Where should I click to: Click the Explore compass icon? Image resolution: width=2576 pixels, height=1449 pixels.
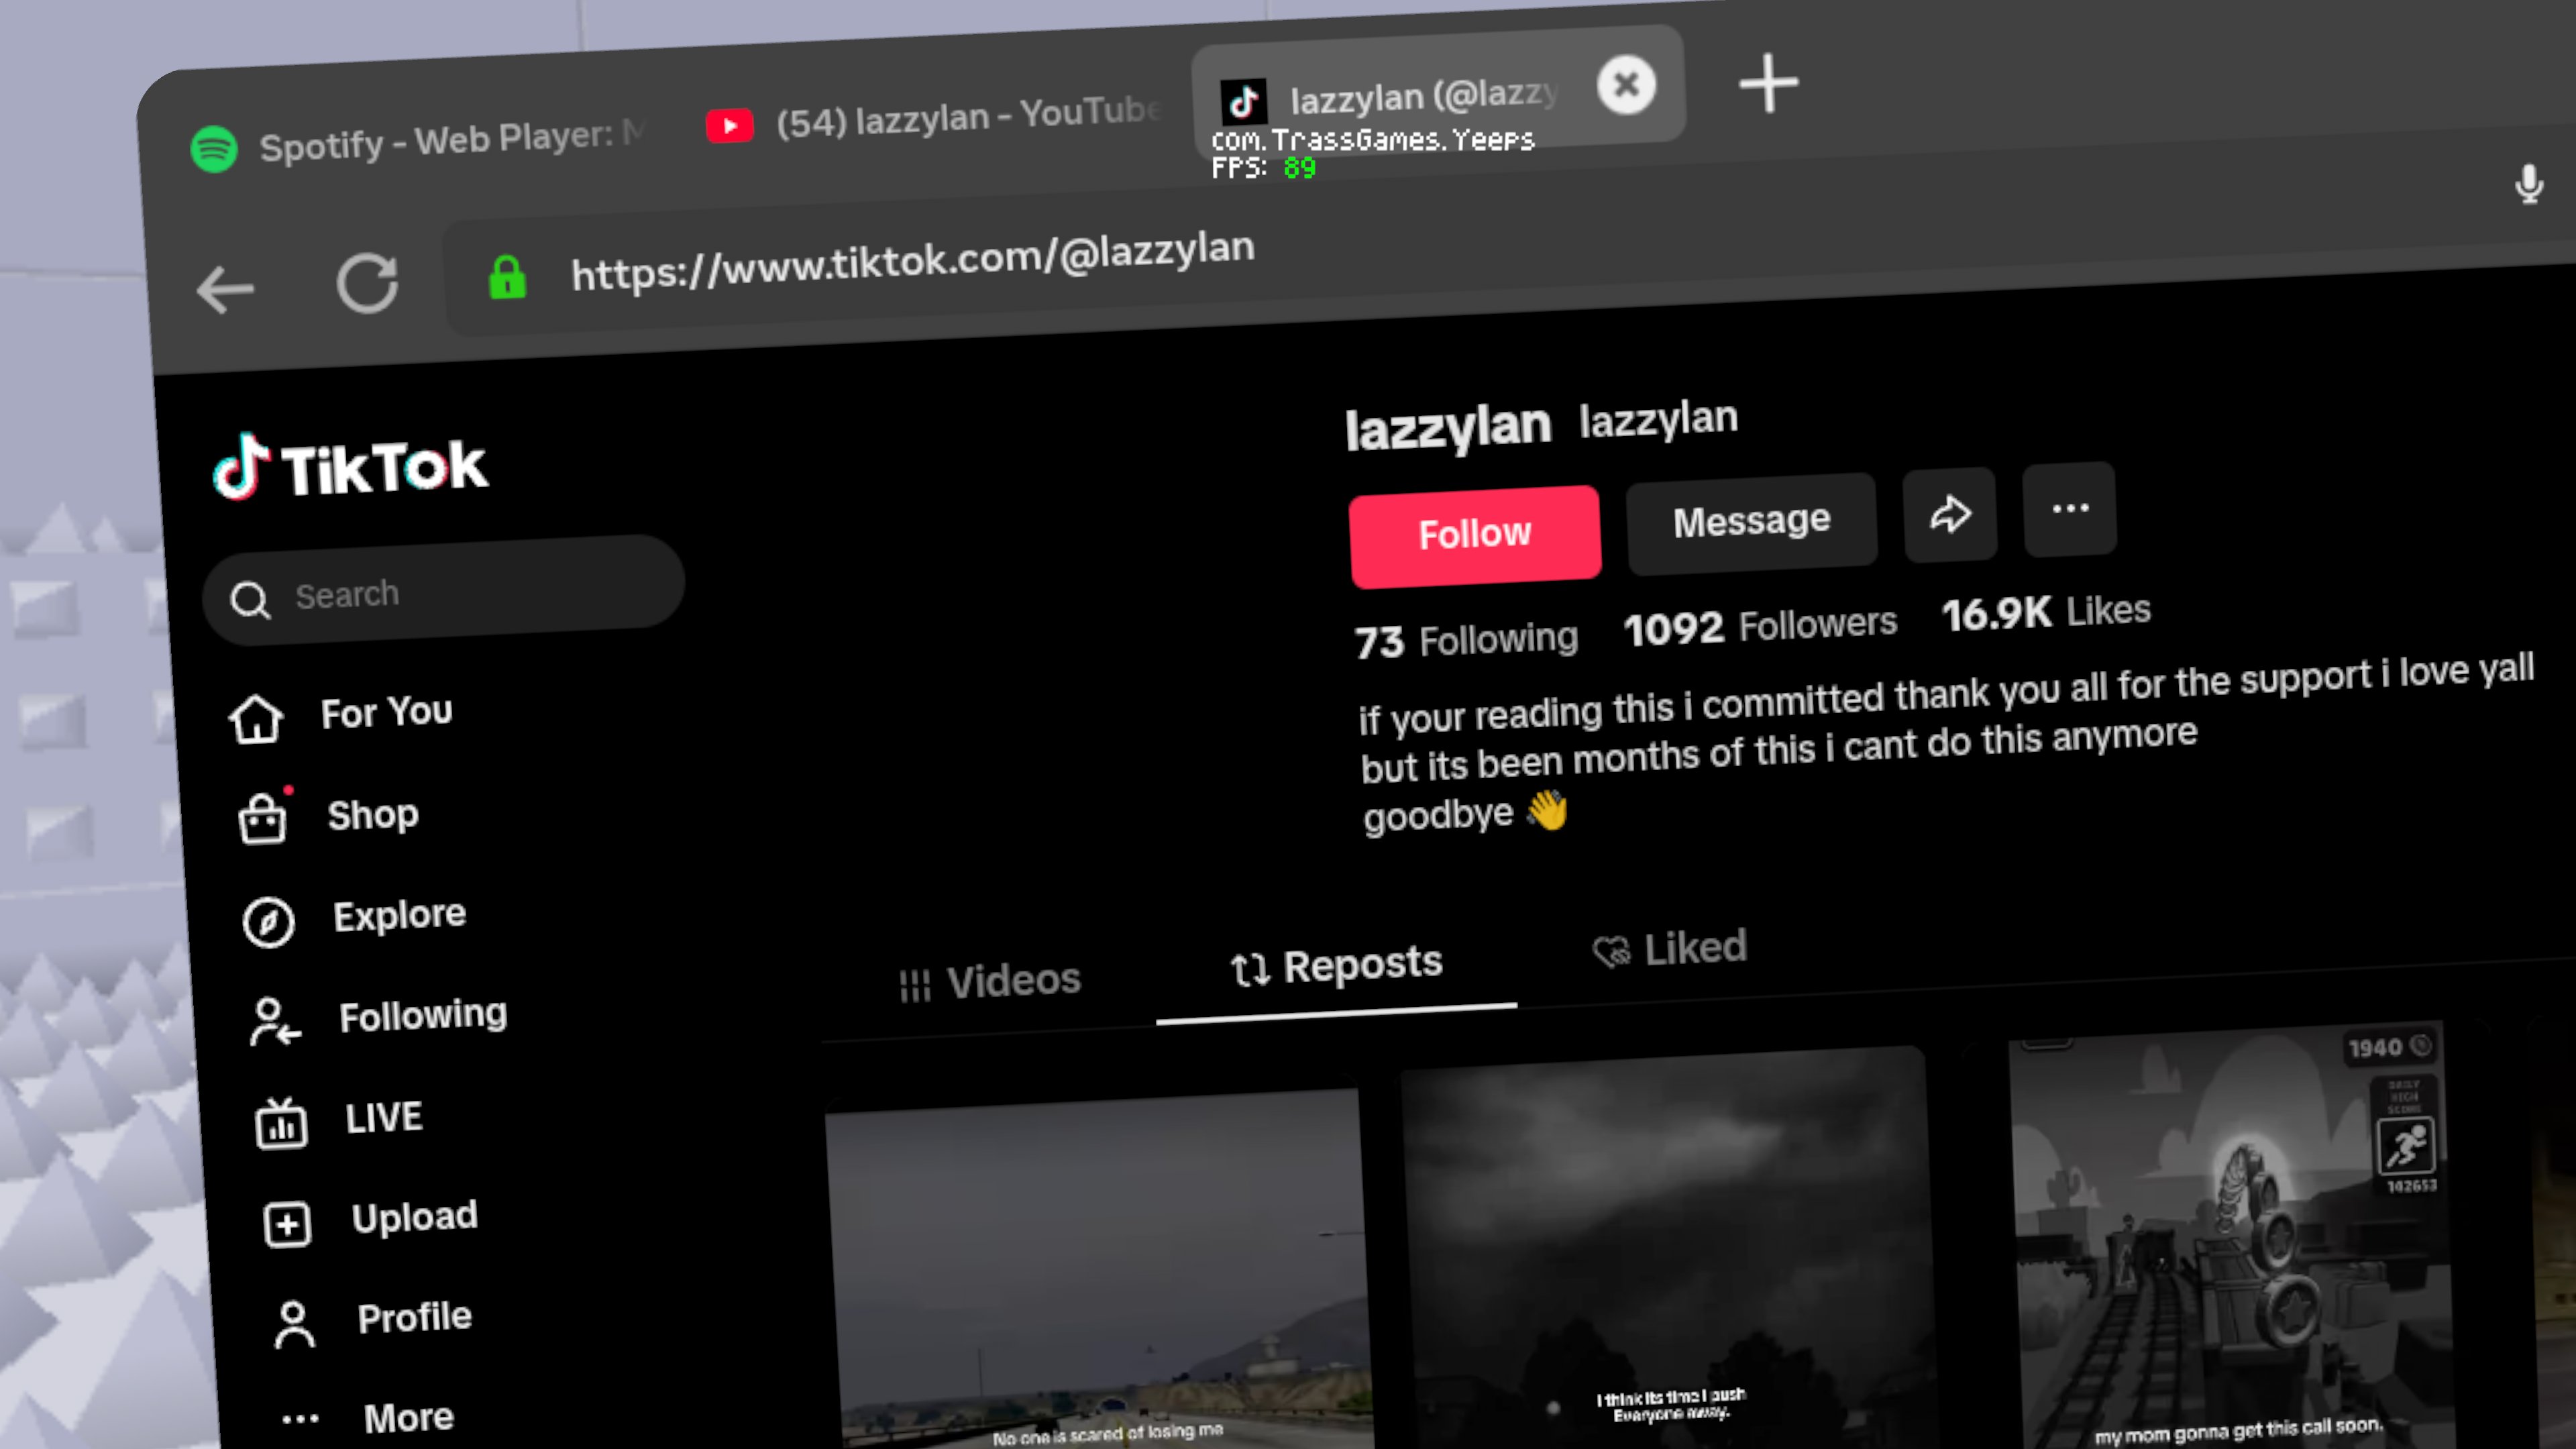pos(268,922)
